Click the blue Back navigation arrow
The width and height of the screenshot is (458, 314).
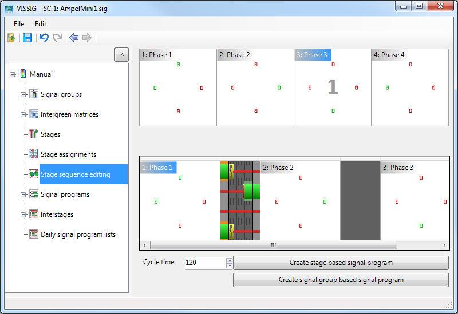(x=73, y=38)
